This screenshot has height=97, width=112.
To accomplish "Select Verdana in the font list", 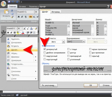I will (49, 32).
